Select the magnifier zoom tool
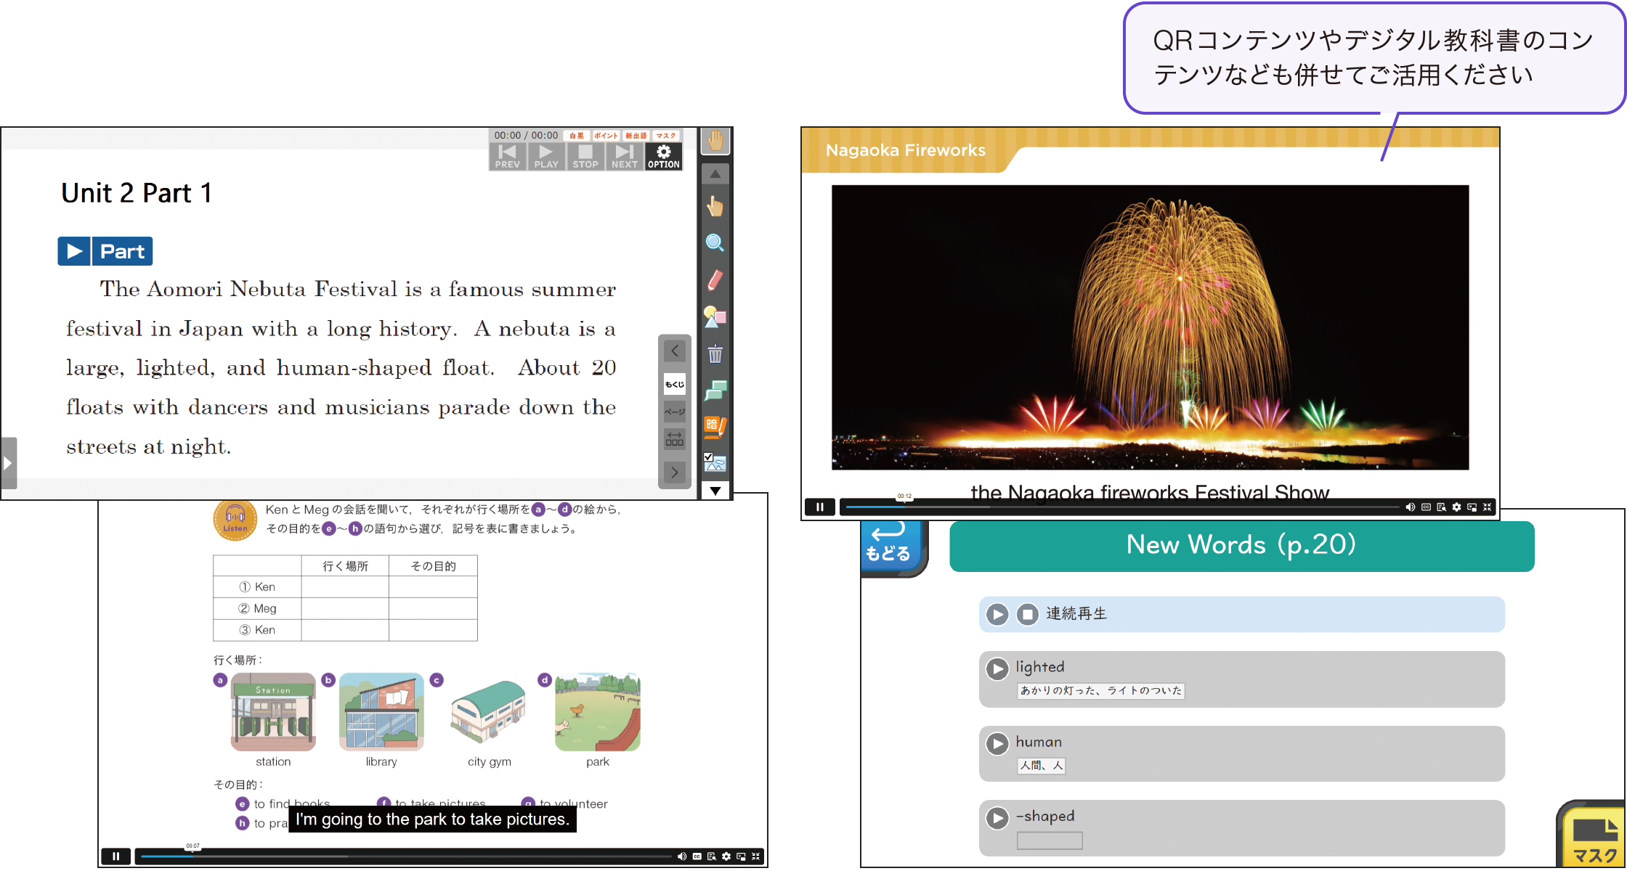Screen dimensions: 1627x871 pyautogui.click(x=715, y=243)
